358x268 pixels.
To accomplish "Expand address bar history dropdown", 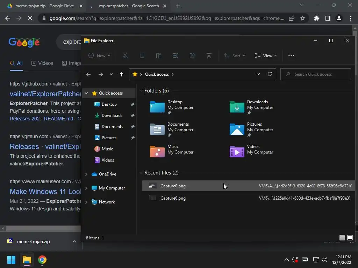I will point(258,74).
